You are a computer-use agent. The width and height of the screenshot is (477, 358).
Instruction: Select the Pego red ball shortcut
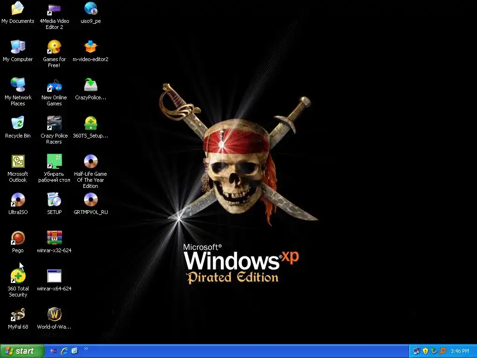18,238
